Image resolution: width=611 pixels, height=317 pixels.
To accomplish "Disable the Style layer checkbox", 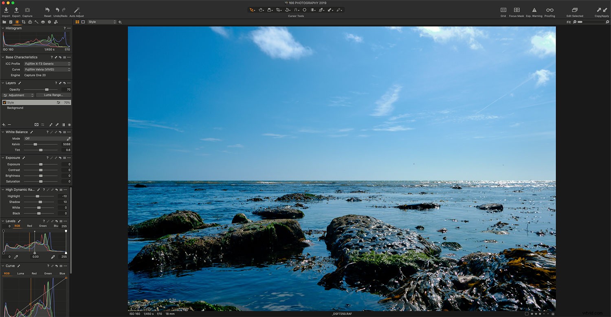I will point(4,102).
